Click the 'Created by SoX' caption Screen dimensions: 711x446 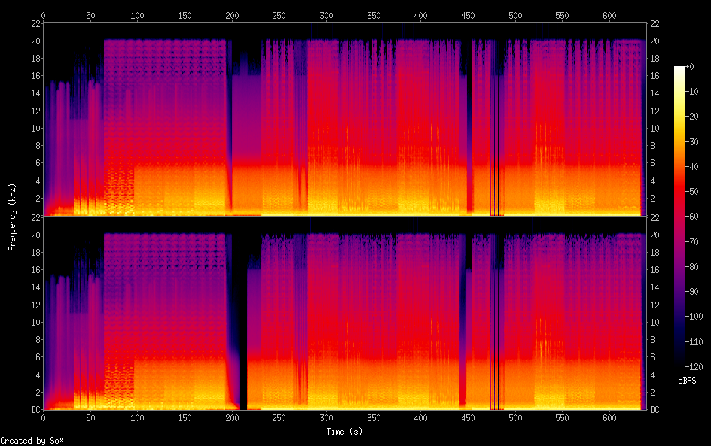[x=32, y=441]
